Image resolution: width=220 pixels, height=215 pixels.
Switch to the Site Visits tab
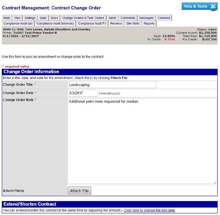pos(133,24)
